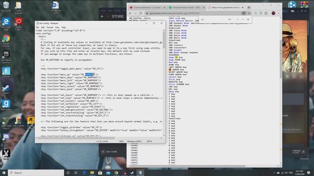Click the 'SPACEBAR' row on the web page
The image size is (314, 176).
(x=174, y=55)
